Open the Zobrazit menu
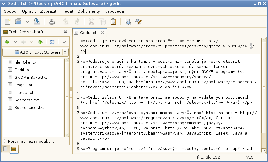The height and width of the screenshot is (162, 268). coord(48,11)
